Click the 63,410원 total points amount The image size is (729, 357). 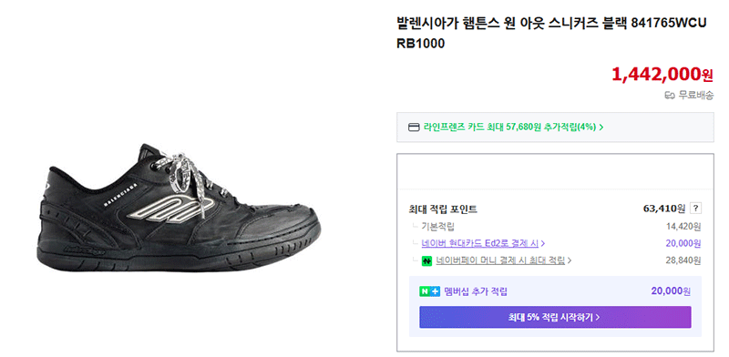(664, 209)
